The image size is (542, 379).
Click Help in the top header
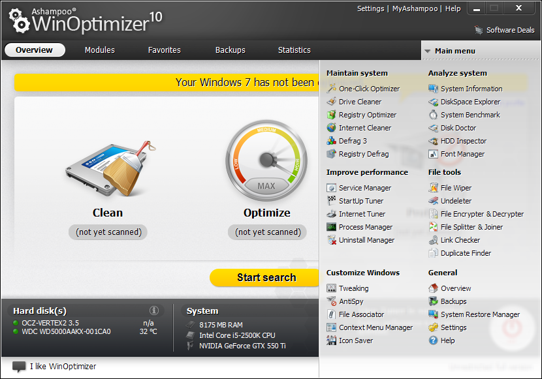453,8
